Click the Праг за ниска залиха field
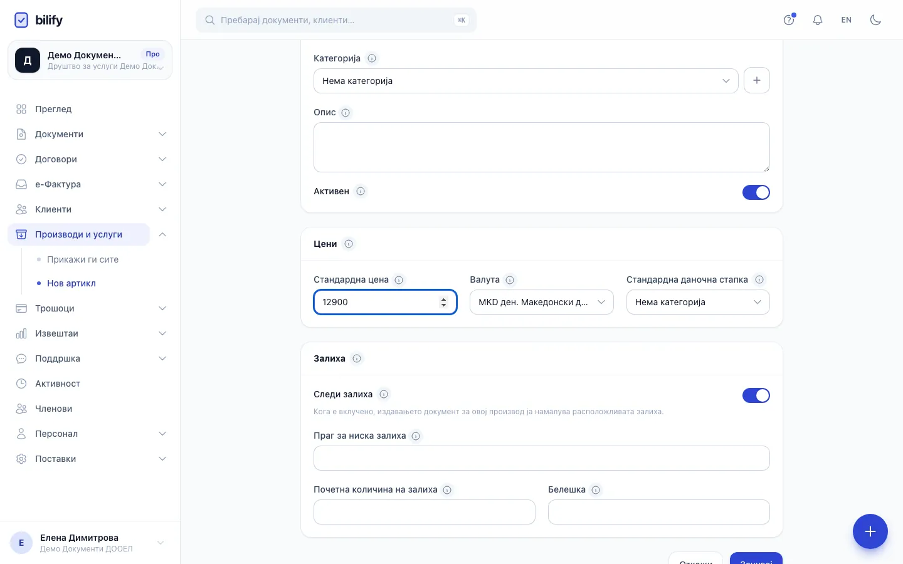The height and width of the screenshot is (564, 903). (x=542, y=458)
